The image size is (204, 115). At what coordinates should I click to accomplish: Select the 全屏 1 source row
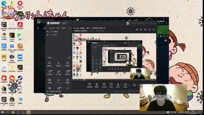tap(59, 35)
